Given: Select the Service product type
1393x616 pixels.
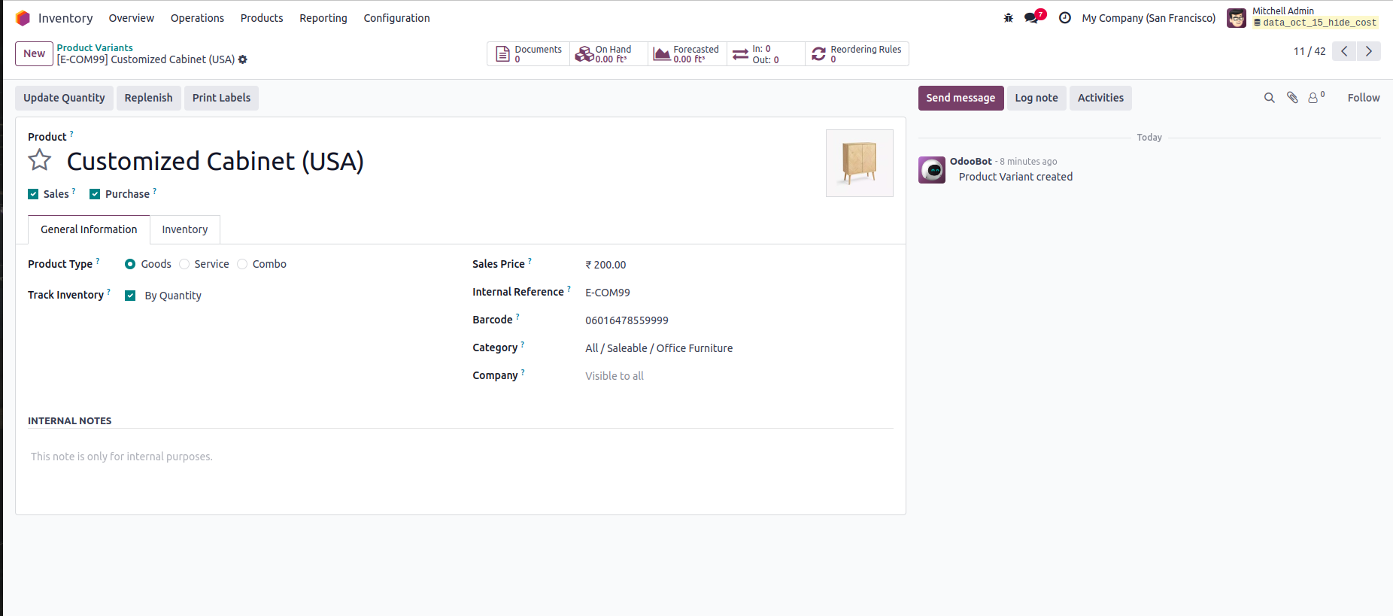Looking at the screenshot, I should [x=184, y=264].
